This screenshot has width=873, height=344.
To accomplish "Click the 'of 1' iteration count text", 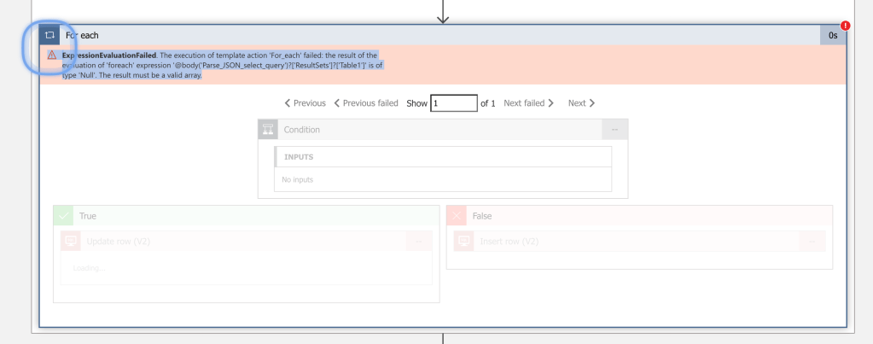I will (488, 103).
